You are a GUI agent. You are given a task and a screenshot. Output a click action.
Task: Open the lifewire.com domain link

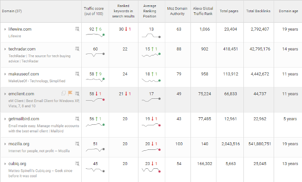(x=20, y=29)
